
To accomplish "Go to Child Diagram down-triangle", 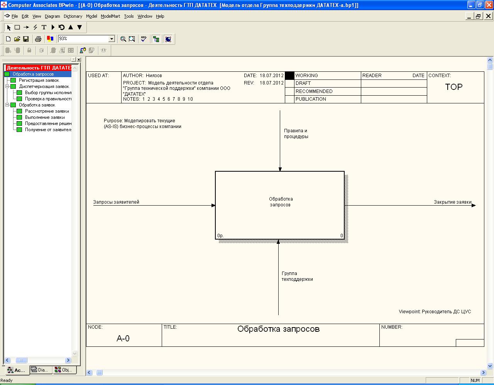I will [x=80, y=27].
